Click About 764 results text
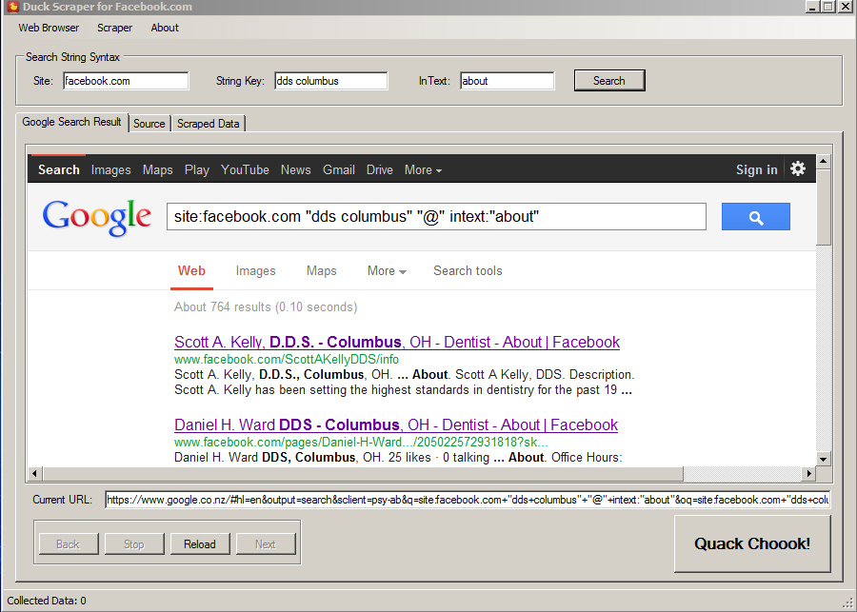Image resolution: width=857 pixels, height=612 pixels. (266, 307)
